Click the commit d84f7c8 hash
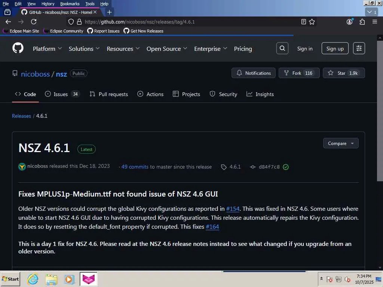 [x=269, y=167]
